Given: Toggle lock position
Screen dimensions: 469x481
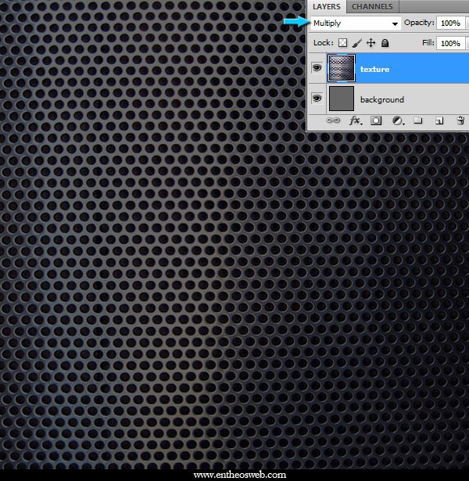Looking at the screenshot, I should (371, 44).
